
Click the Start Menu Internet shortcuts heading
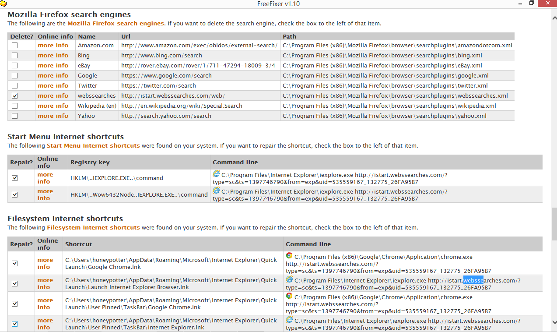pos(66,137)
